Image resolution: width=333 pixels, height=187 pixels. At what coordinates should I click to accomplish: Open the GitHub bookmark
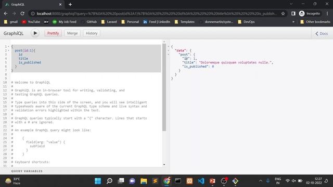tap(89, 22)
